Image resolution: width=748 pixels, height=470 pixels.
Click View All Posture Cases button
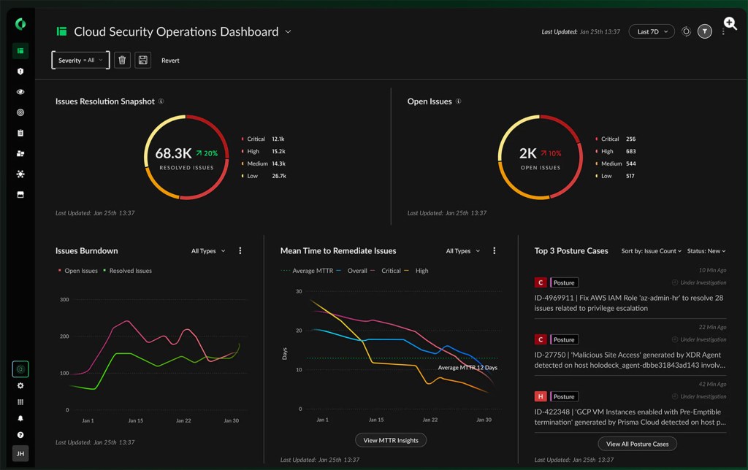pyautogui.click(x=637, y=444)
